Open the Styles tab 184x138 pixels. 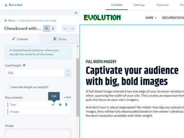coord(59,39)
